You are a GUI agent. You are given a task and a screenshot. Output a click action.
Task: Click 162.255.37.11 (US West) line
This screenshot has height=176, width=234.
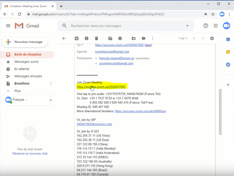tap(93, 136)
